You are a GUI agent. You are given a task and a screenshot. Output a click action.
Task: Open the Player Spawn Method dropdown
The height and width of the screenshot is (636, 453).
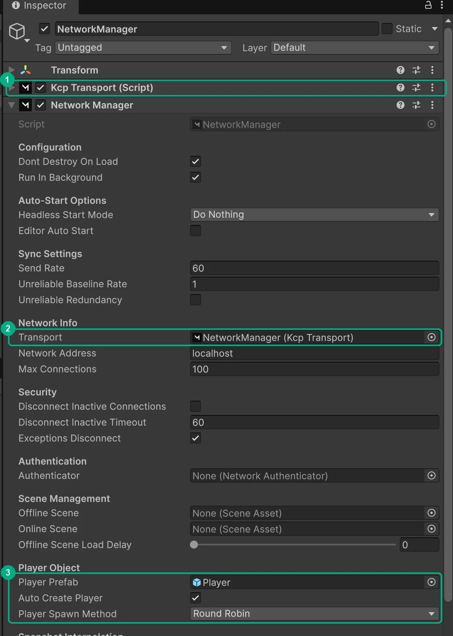click(x=314, y=614)
